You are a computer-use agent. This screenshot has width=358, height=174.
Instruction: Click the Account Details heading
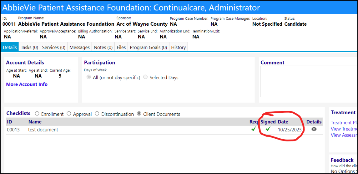pos(25,62)
